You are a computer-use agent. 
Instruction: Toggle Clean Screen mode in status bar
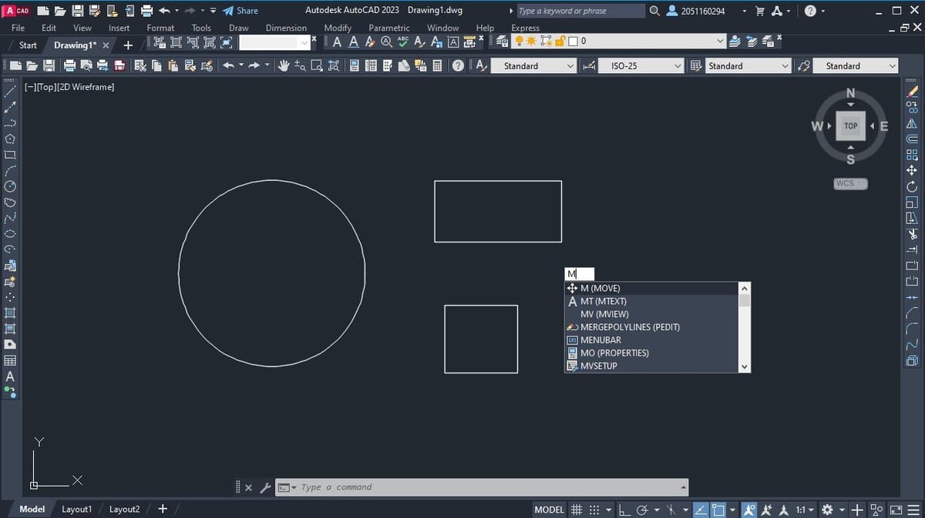click(x=896, y=510)
